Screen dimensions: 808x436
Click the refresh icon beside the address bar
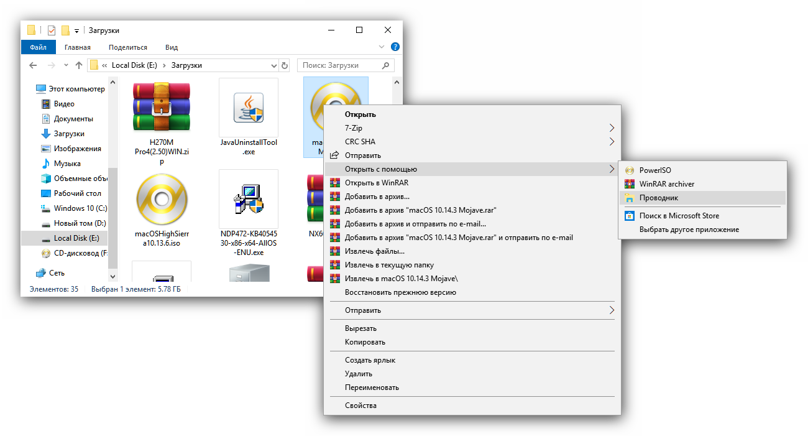pyautogui.click(x=285, y=65)
